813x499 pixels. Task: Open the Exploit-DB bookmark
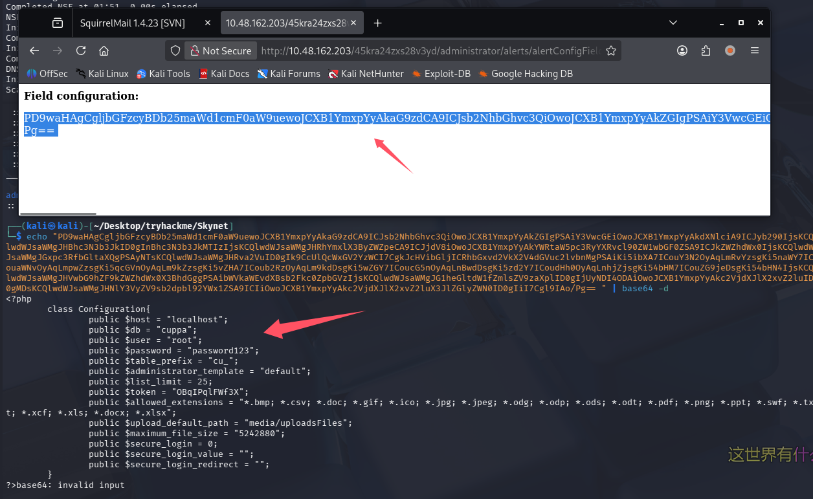pyautogui.click(x=441, y=74)
